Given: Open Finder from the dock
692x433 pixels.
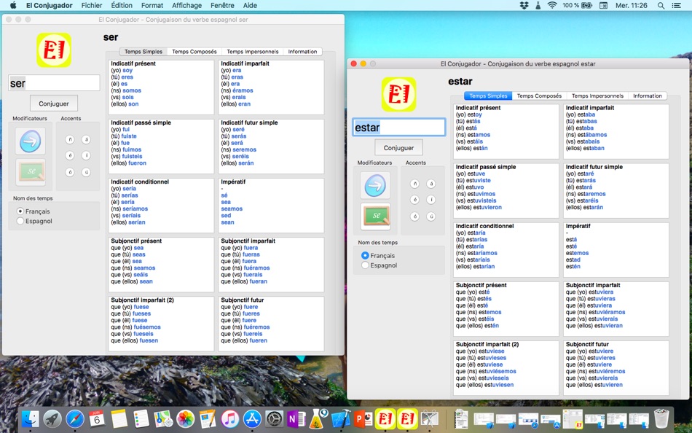Looking at the screenshot, I should tap(30, 418).
